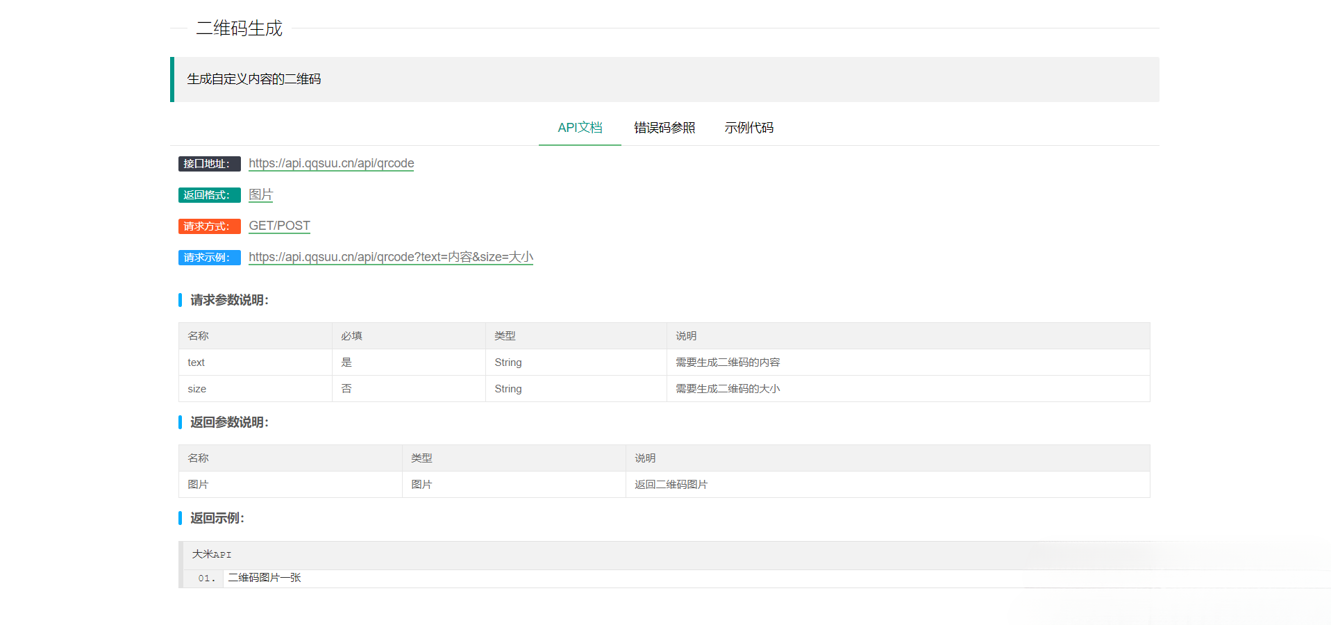This screenshot has width=1331, height=625.
Task: Open the 示例代码 tab
Action: coord(748,128)
